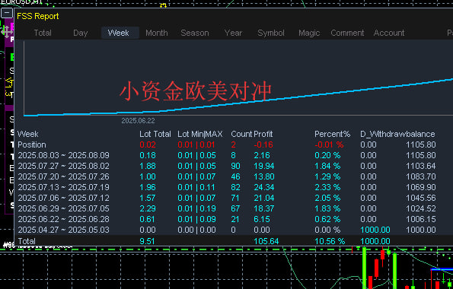Open the Month tab

click(157, 33)
